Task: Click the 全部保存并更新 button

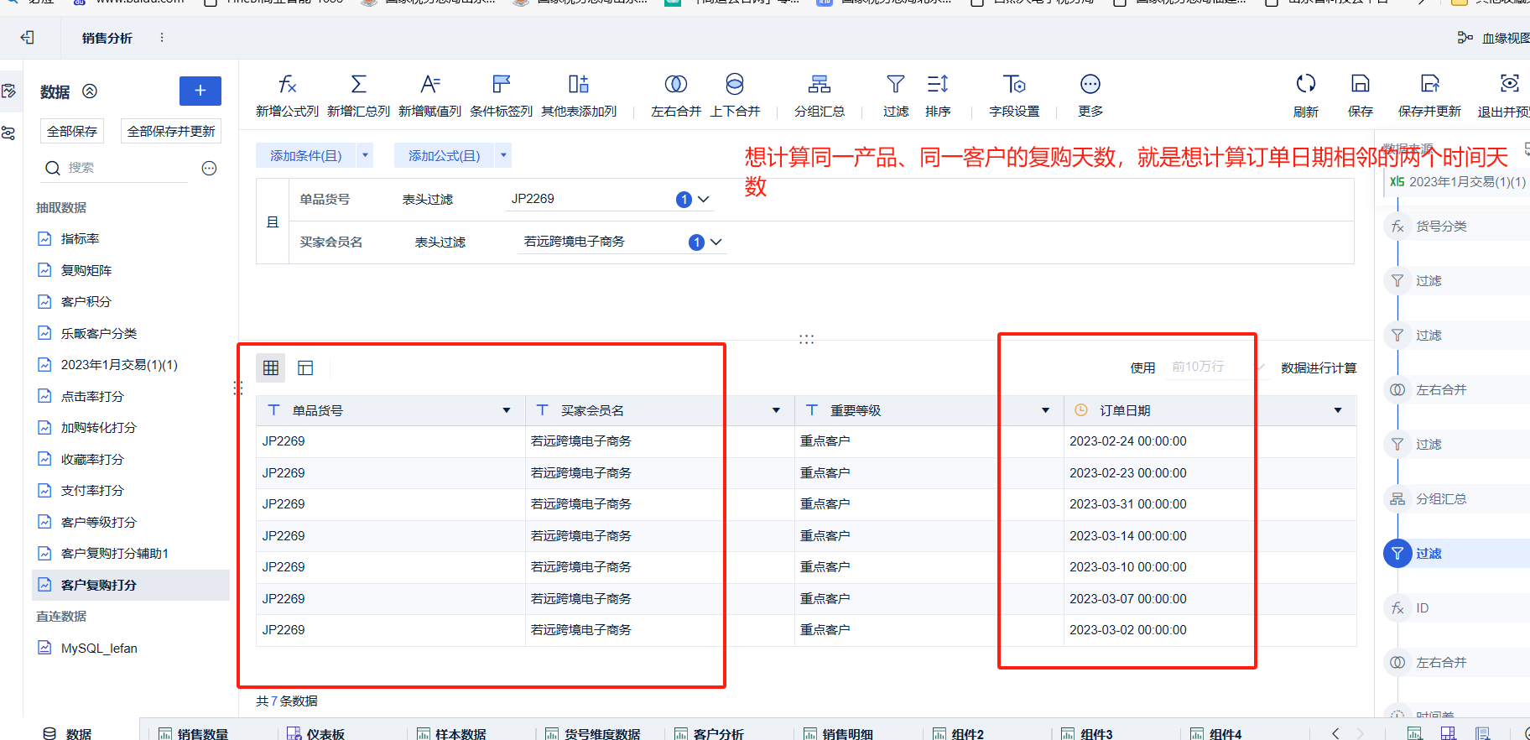Action: 171,132
